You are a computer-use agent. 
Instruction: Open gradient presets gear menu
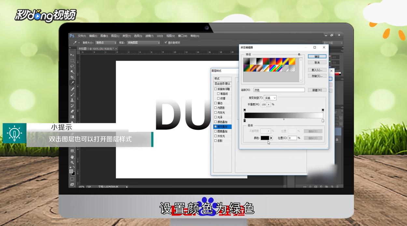299,54
